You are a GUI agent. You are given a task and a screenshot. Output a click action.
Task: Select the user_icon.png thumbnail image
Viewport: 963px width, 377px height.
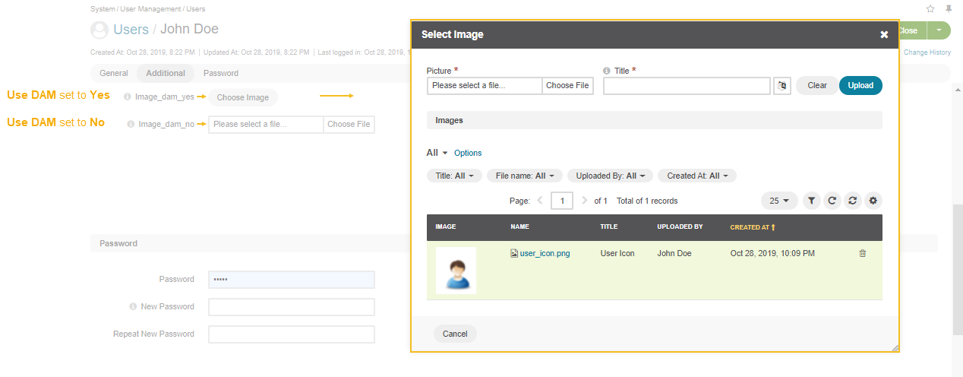coord(456,271)
